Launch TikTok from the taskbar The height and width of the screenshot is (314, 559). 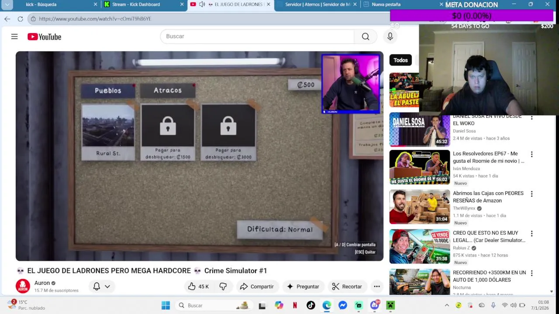pyautogui.click(x=311, y=305)
